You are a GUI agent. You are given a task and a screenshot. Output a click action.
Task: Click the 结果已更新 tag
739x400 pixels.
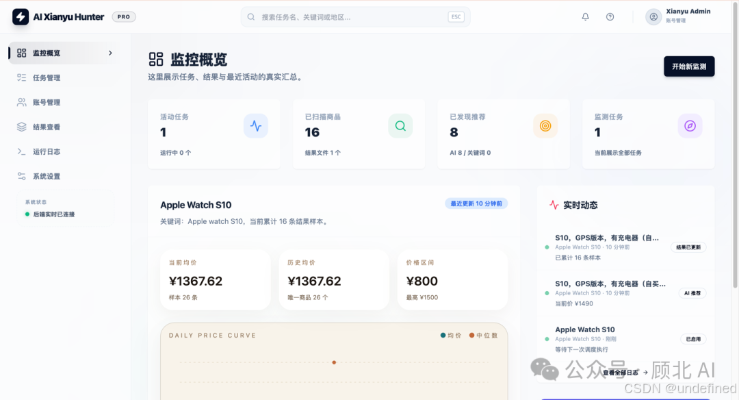tap(688, 247)
